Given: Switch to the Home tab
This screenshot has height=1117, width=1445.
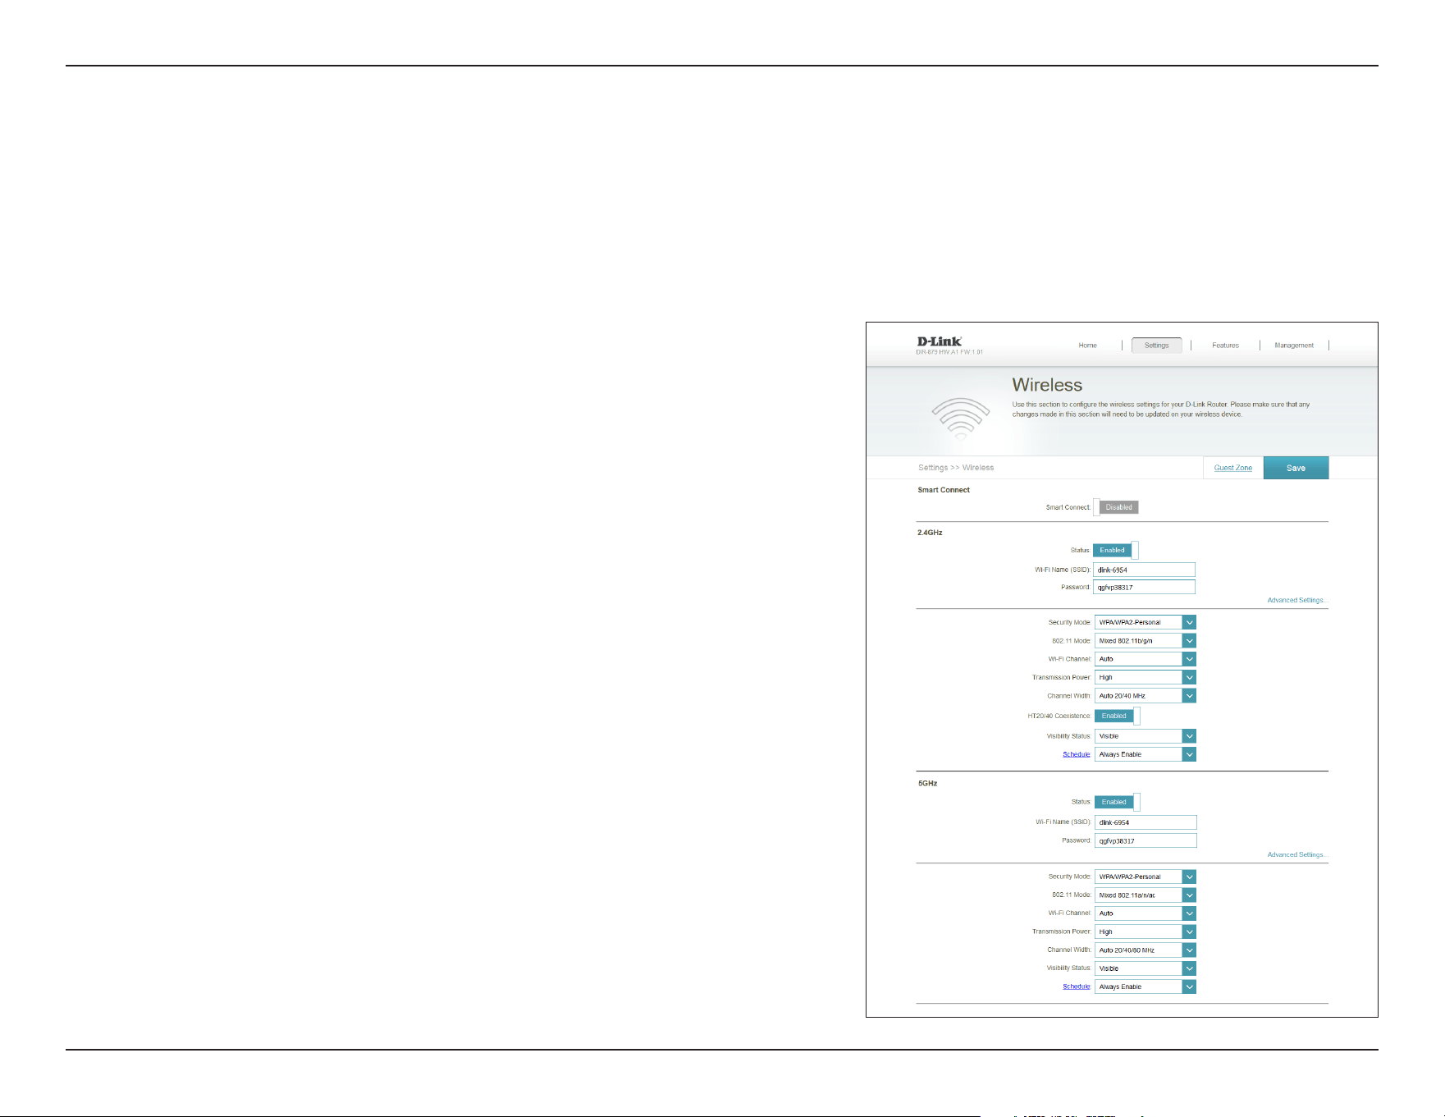Looking at the screenshot, I should click(x=1087, y=346).
